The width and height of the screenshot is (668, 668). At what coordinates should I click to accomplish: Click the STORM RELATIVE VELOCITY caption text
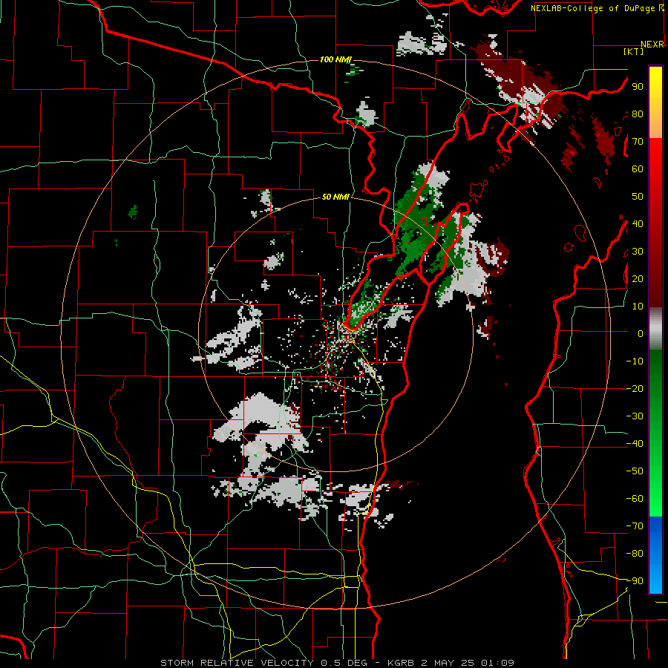point(237,663)
